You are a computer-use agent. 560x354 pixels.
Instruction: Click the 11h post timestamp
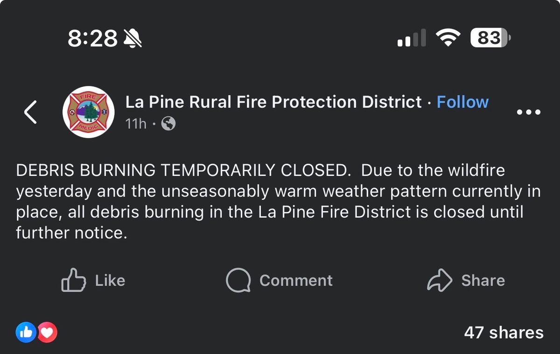(x=135, y=124)
